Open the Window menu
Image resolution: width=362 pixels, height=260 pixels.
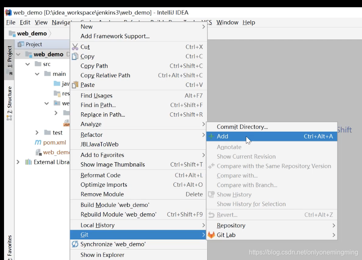[227, 23]
